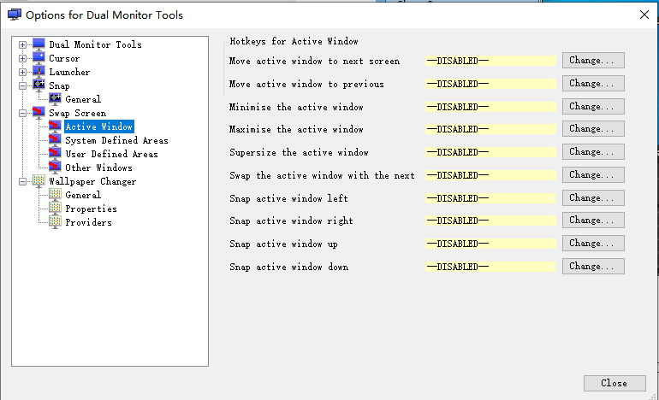The height and width of the screenshot is (400, 659).
Task: Click DISABLED field for Supersize the active window
Action: tap(490, 152)
